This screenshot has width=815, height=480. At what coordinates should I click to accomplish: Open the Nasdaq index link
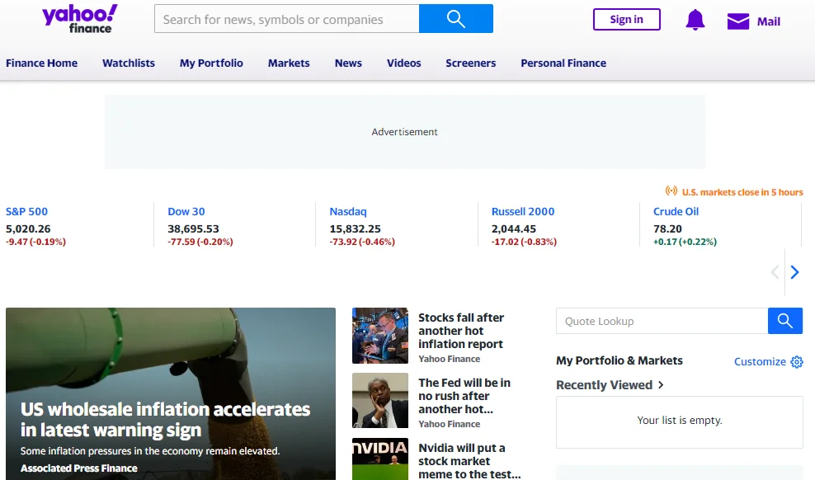348,211
